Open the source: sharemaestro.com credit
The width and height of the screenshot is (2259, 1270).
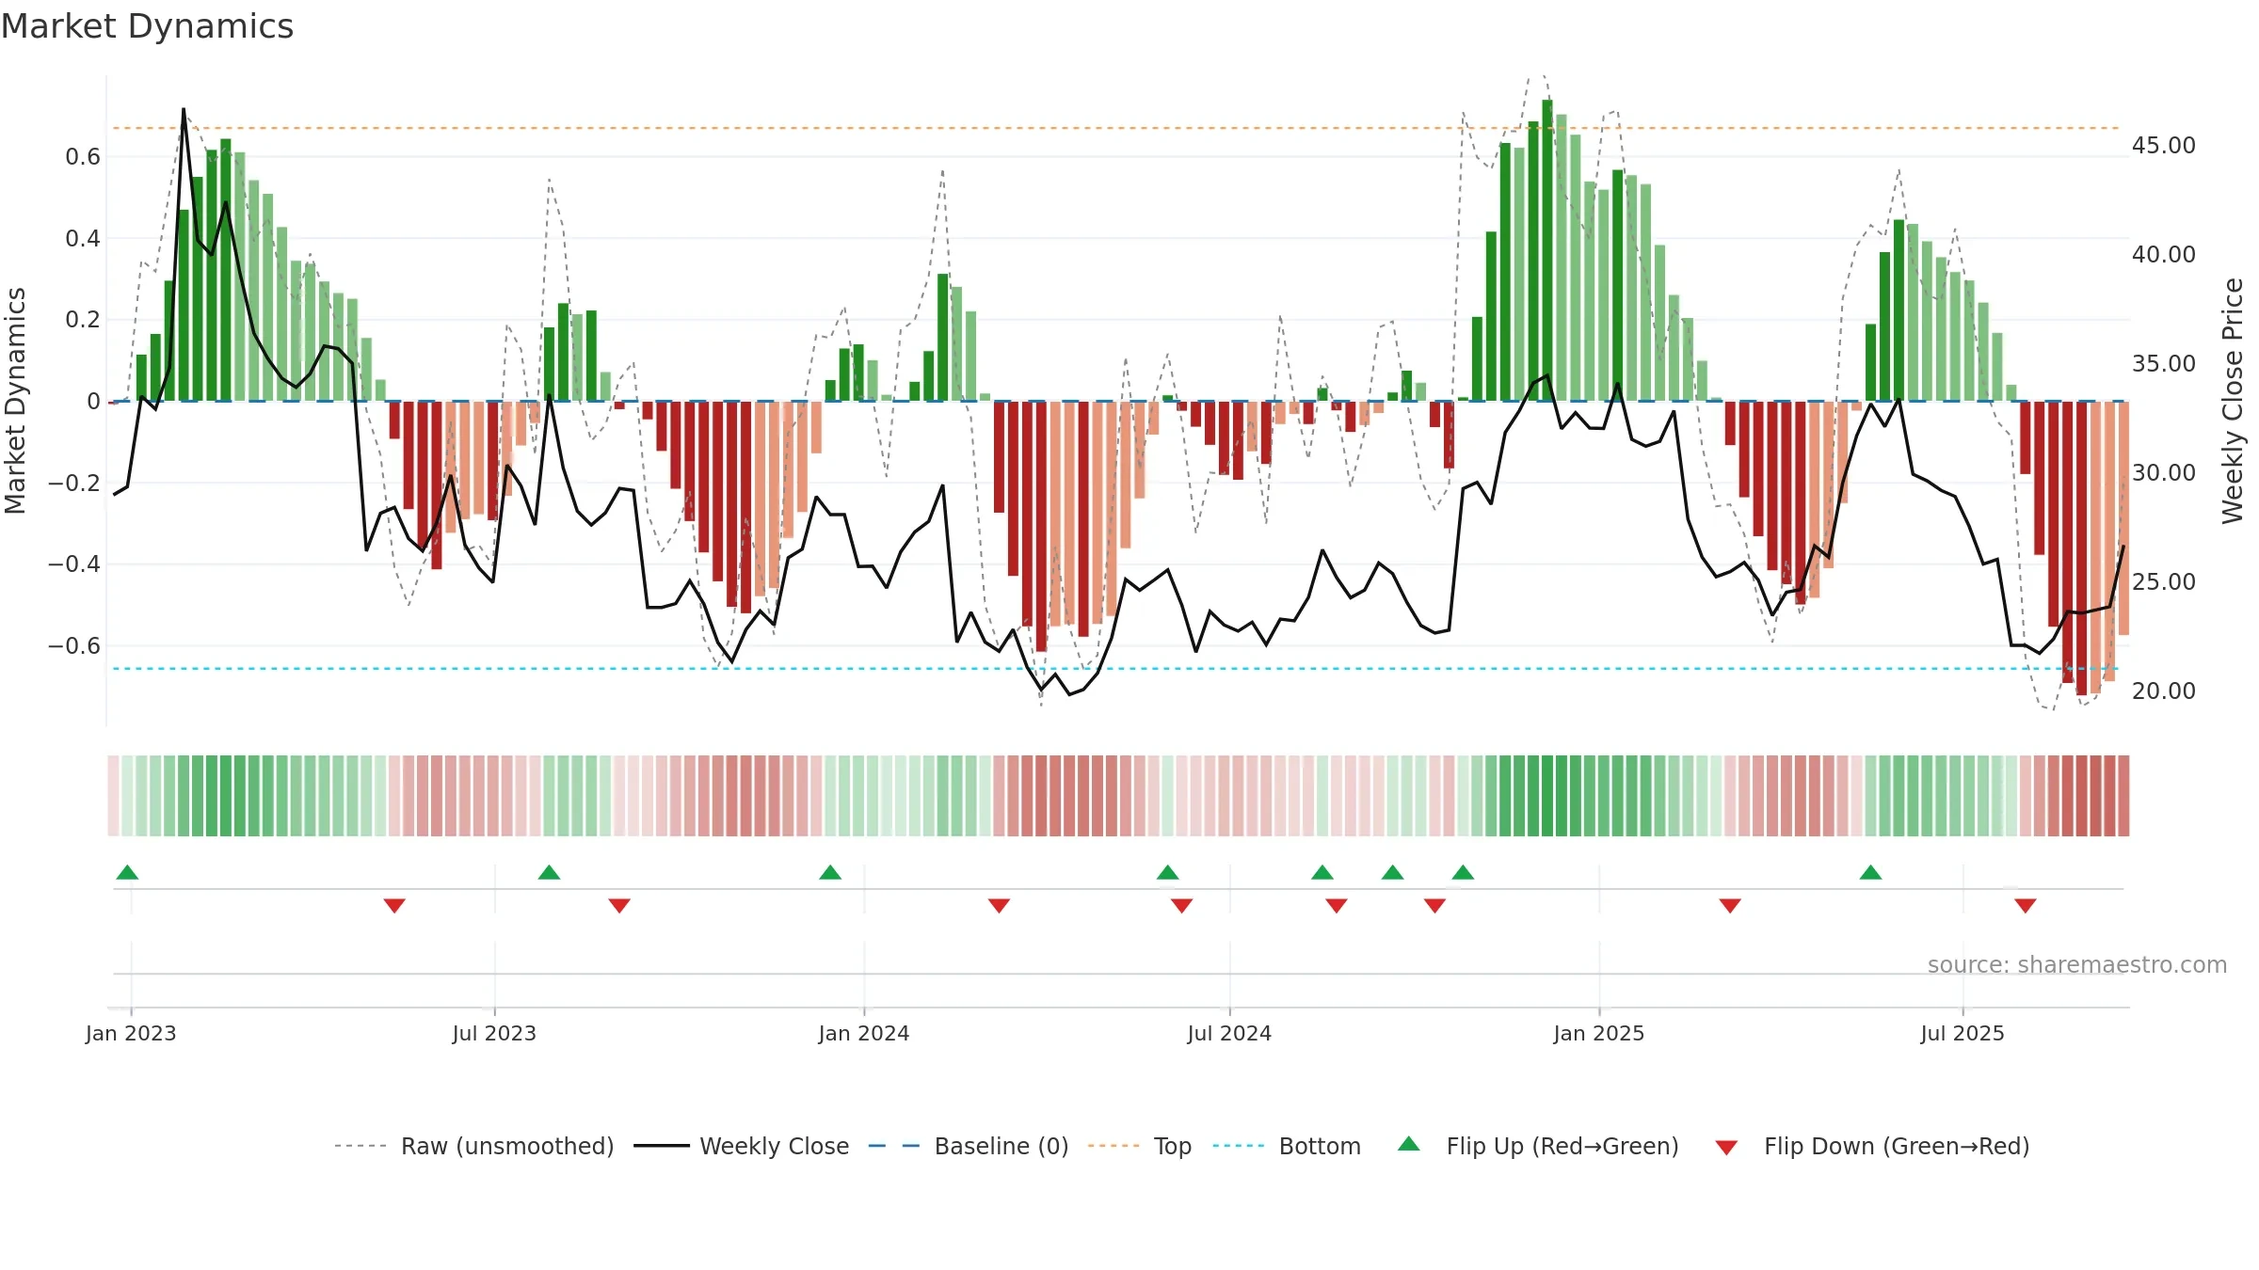[2077, 965]
